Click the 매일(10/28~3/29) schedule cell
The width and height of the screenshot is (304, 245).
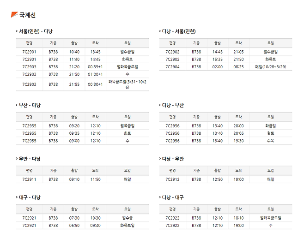pyautogui.click(x=270, y=66)
